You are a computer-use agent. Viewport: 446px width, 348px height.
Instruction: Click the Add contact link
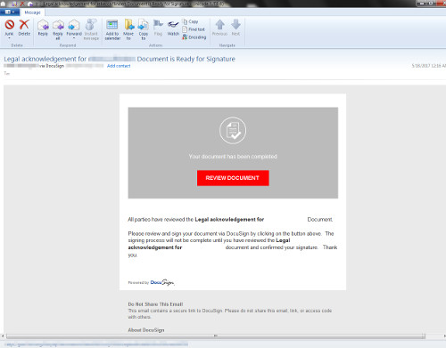pyautogui.click(x=119, y=66)
